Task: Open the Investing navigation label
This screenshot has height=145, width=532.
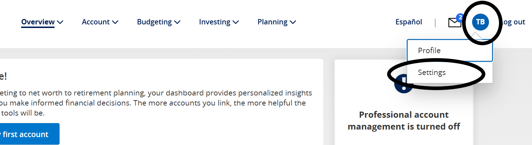Action: click(215, 22)
